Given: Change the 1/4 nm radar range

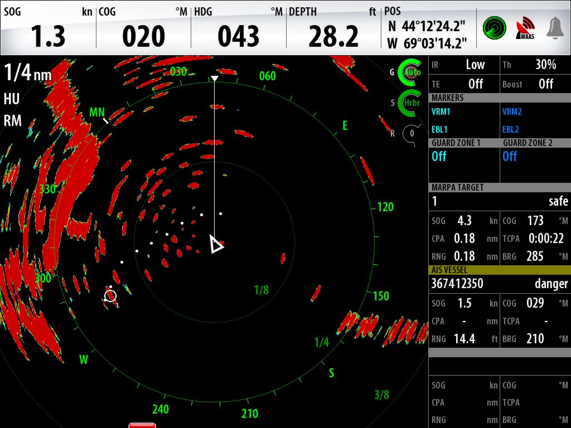Looking at the screenshot, I should [28, 73].
